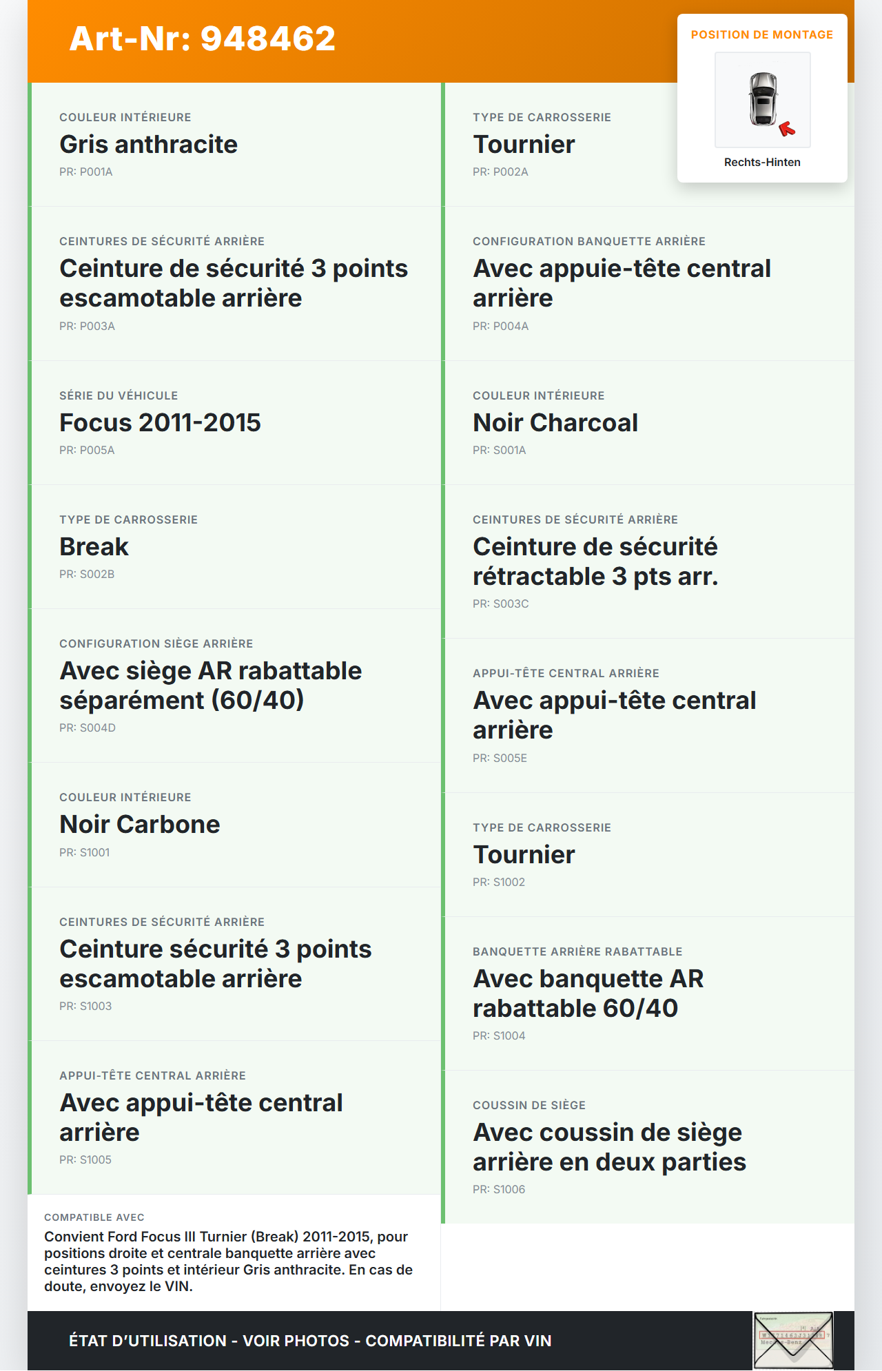
Task: Click the Position de montage title
Action: [x=762, y=35]
